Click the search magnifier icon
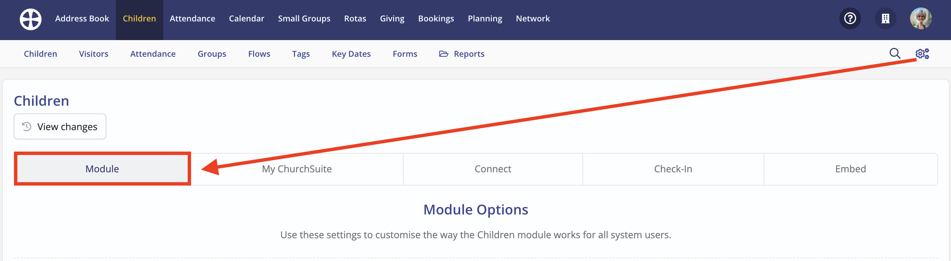This screenshot has height=261, width=951. (x=895, y=53)
